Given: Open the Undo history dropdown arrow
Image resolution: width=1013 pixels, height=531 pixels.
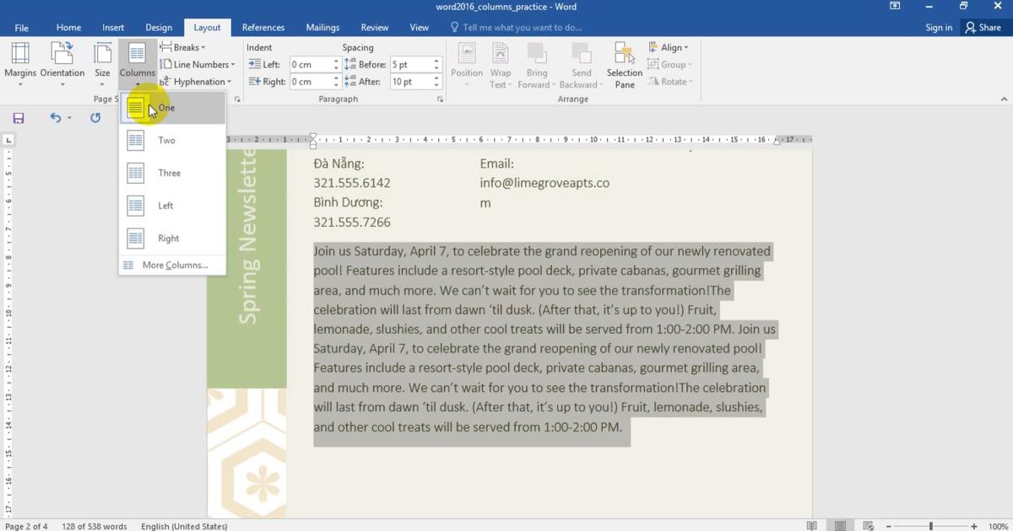Looking at the screenshot, I should pos(69,118).
